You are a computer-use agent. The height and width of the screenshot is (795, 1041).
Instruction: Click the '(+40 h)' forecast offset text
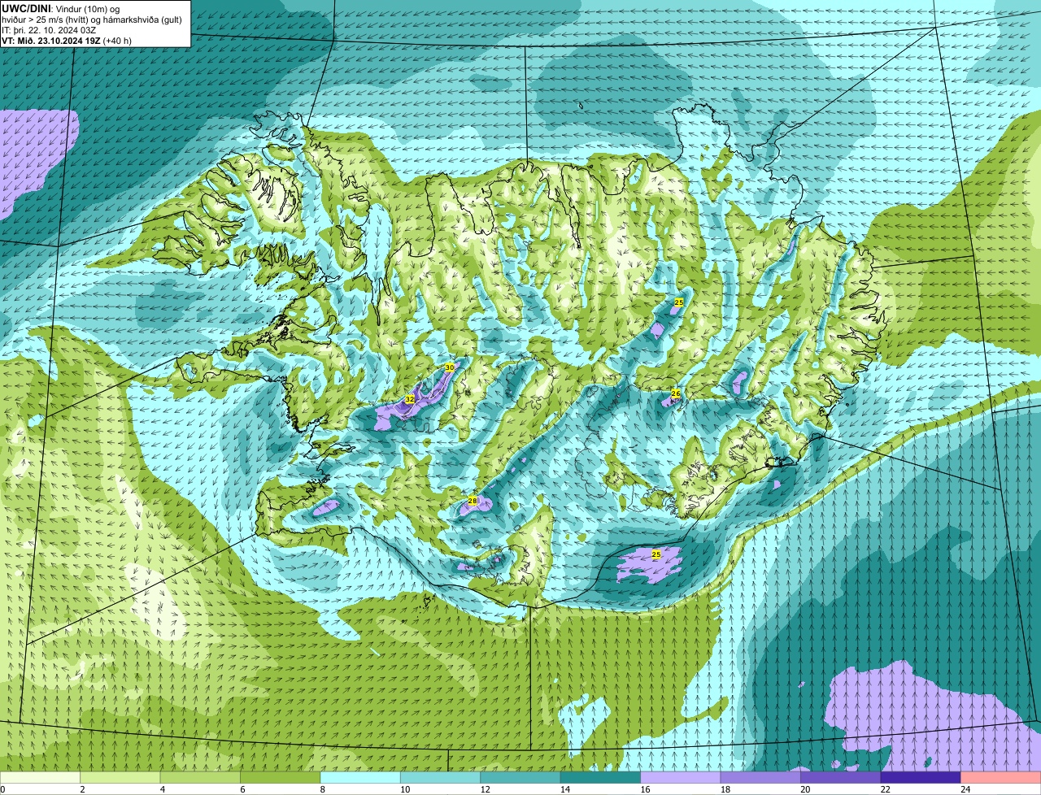117,41
